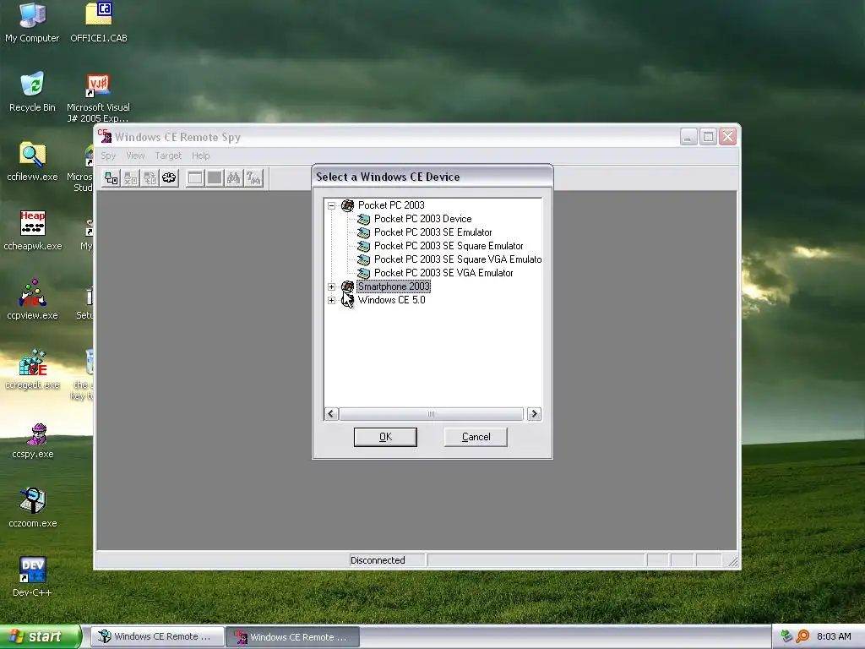The height and width of the screenshot is (649, 865).
Task: Click the 8:03 AM taskbar clock
Action: click(x=834, y=636)
